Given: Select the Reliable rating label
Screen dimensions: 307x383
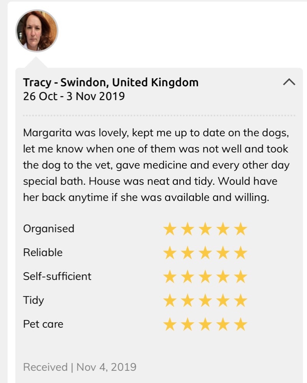Looking at the screenshot, I should pos(43,252).
